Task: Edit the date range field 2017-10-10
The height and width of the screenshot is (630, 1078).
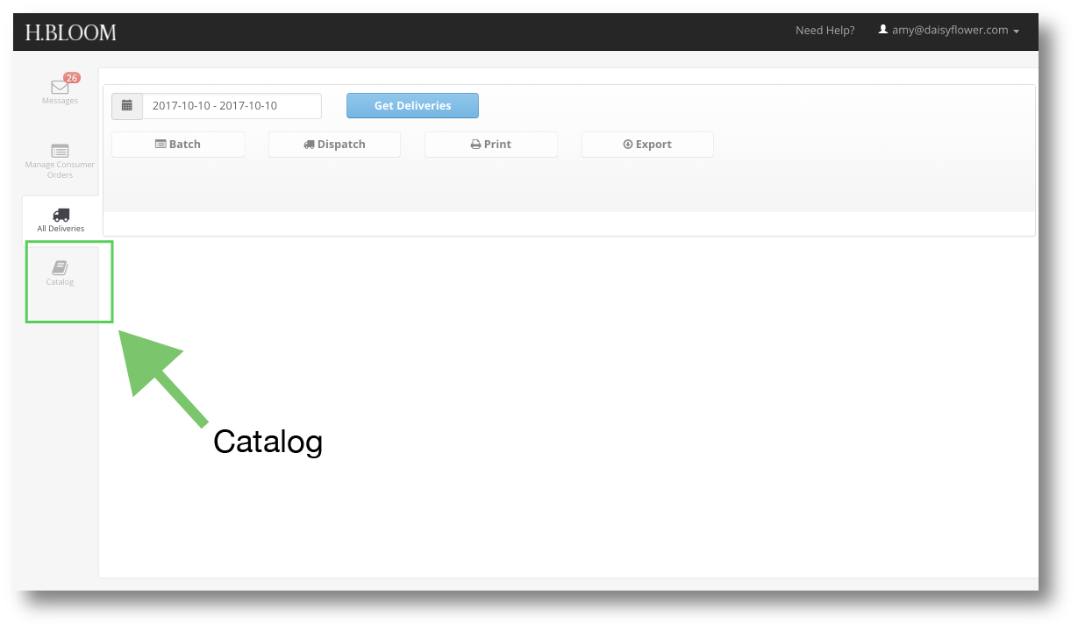Action: coord(232,106)
